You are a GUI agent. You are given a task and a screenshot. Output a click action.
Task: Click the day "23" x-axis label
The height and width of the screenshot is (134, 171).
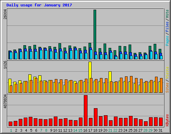(x=120, y=130)
